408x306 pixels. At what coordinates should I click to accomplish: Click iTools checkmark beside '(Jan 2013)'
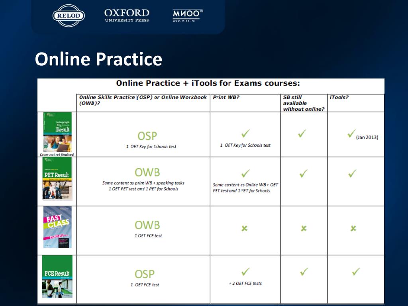point(351,133)
